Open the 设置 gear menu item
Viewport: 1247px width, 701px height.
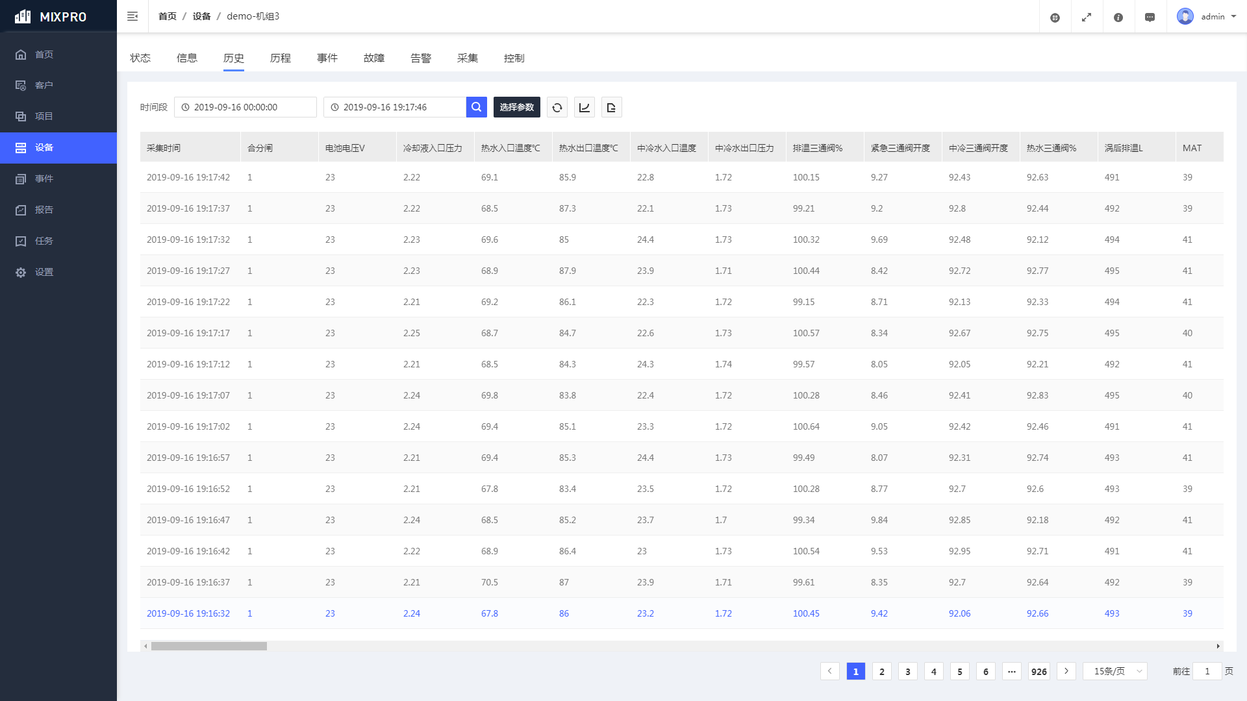point(44,272)
